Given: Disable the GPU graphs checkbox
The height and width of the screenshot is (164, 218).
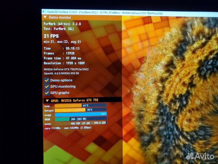Looking at the screenshot, I should pyautogui.click(x=47, y=93).
